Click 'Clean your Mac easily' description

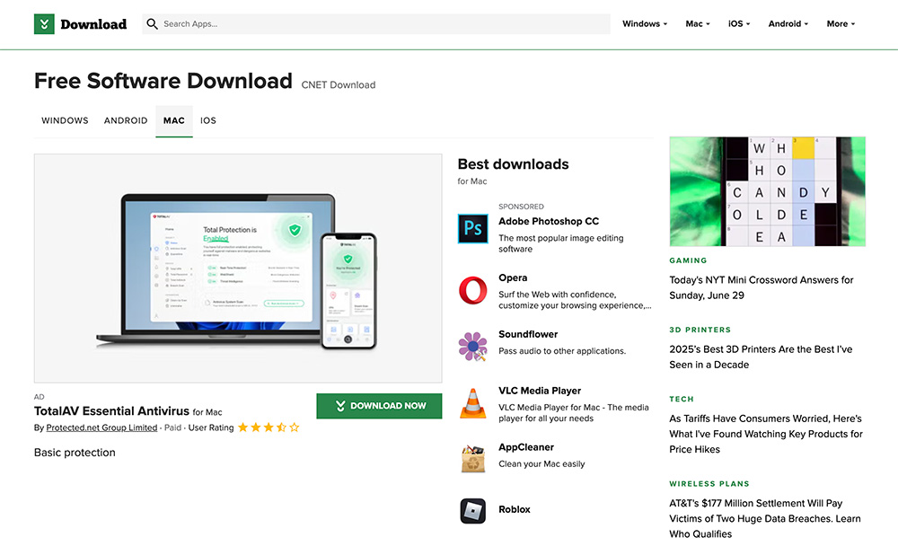541,464
